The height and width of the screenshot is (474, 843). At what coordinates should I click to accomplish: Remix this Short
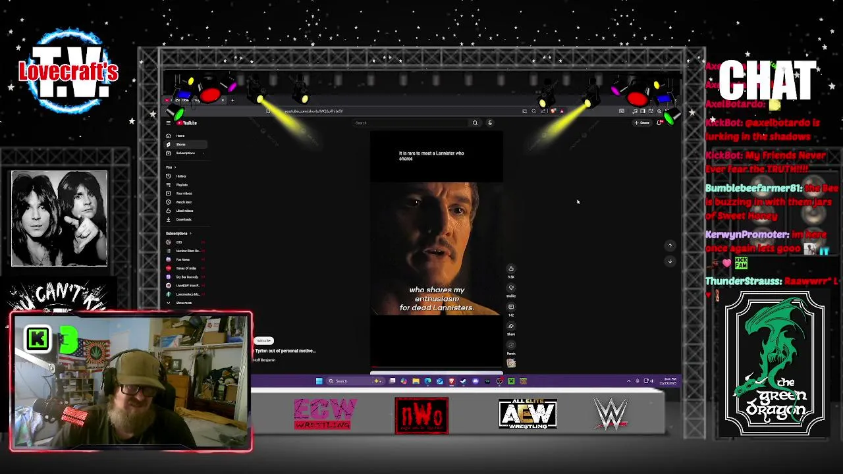[x=511, y=345]
